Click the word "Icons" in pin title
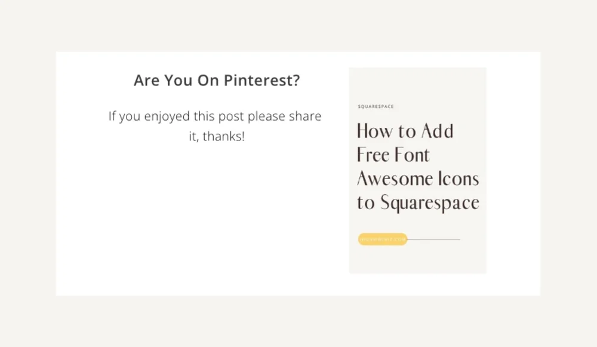Image resolution: width=597 pixels, height=347 pixels. [x=458, y=179]
